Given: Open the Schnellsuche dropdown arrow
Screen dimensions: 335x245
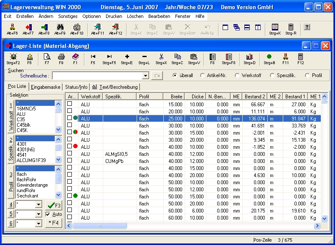Looking at the screenshot, I should (145, 76).
